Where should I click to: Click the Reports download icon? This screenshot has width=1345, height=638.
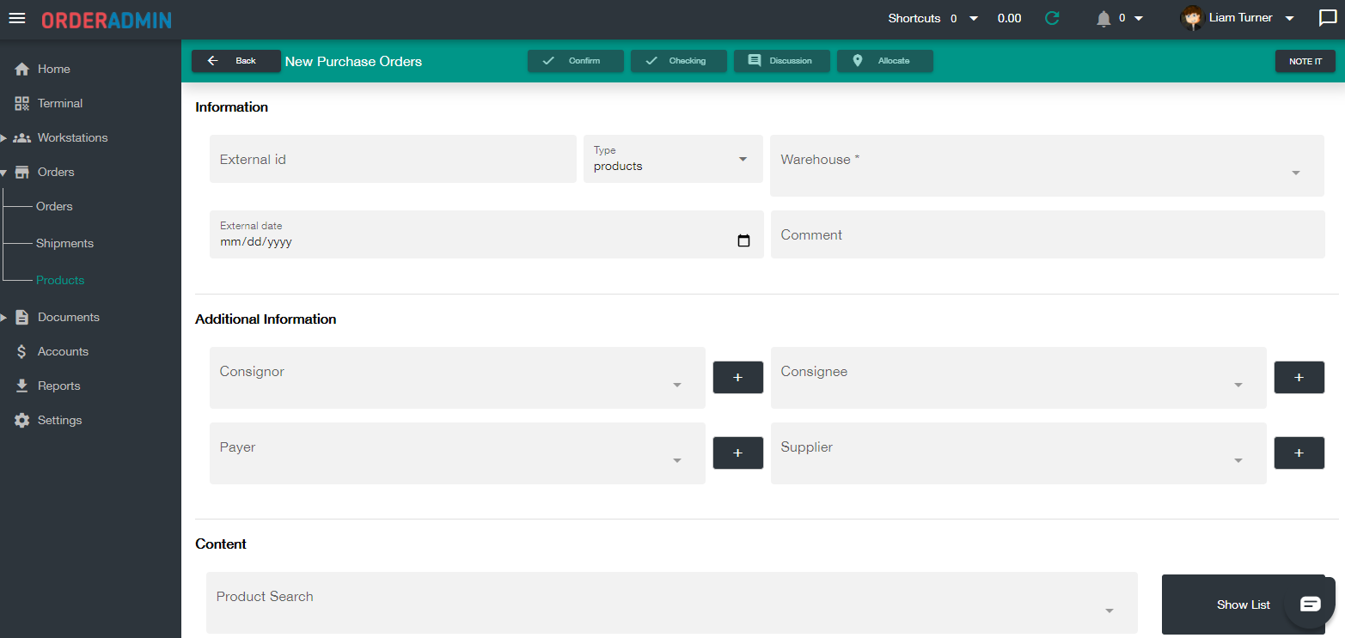pyautogui.click(x=22, y=386)
